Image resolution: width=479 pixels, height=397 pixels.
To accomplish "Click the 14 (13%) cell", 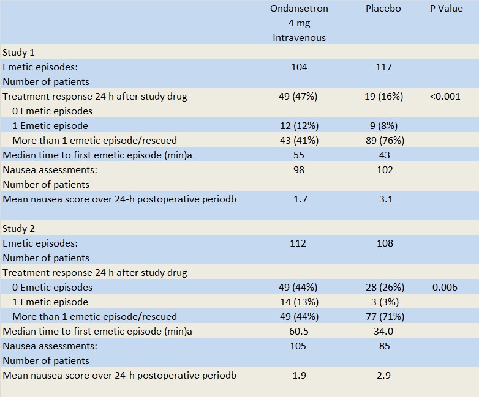I will (x=299, y=302).
